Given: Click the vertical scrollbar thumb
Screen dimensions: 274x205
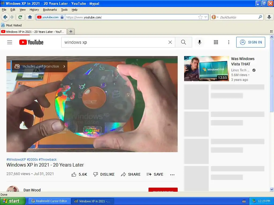Looking at the screenshot, I should (272, 76).
